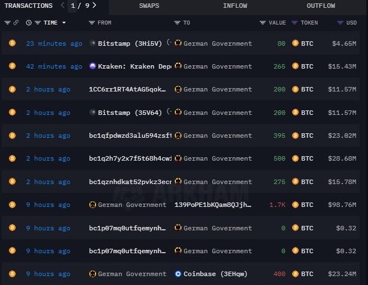Click the clock icon beside TIME
The image size is (368, 285).
(x=28, y=23)
